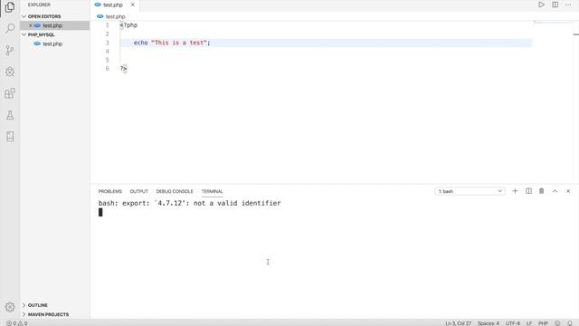
Task: Click the test.php breadcrumb
Action: pos(115,16)
